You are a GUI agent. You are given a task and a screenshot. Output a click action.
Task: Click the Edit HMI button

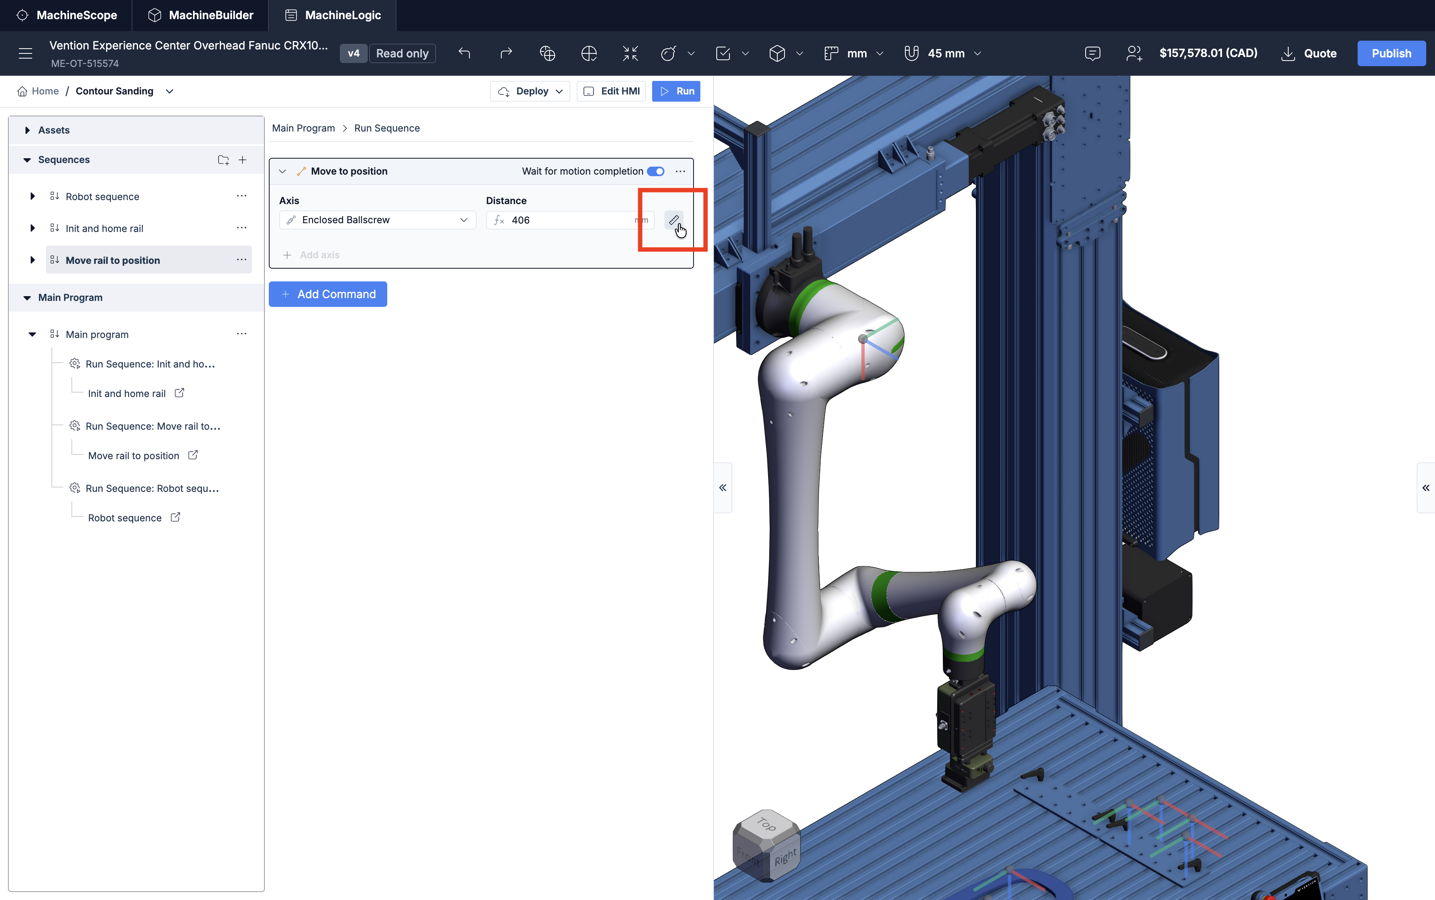coord(611,91)
